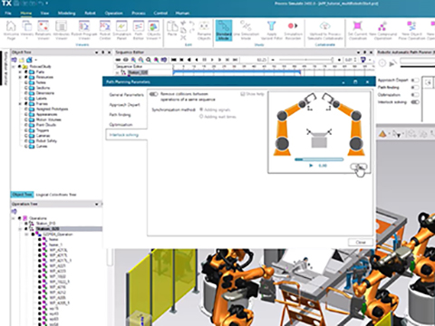The image size is (435, 326).
Task: Play the interlock preview animation
Action: coord(311,166)
